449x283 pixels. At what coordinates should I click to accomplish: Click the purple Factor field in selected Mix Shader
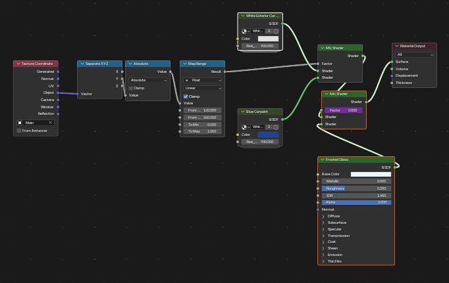point(344,110)
